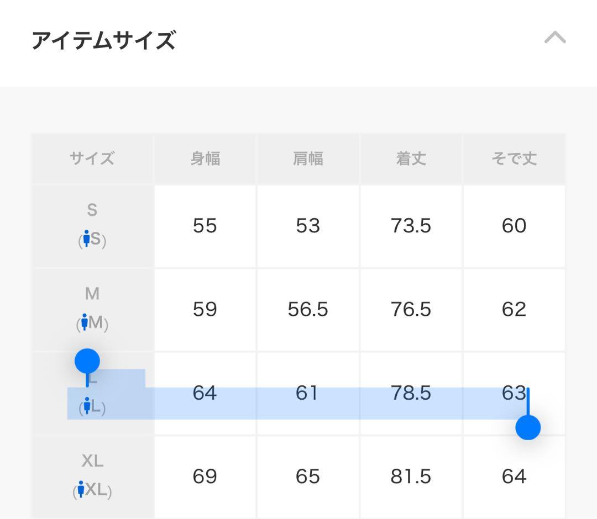Tap the 肩幅 column header

pos(308,159)
